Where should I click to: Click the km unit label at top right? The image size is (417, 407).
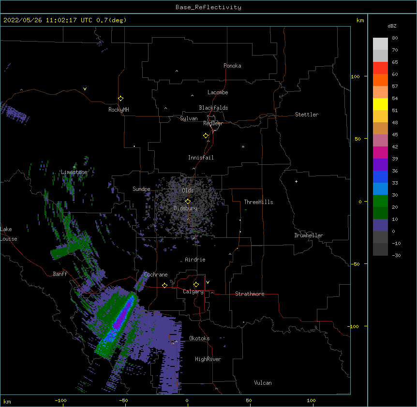(x=360, y=20)
